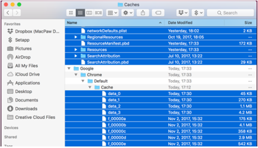Go back with the left arrow button
The height and width of the screenshot is (148, 258).
click(8, 12)
